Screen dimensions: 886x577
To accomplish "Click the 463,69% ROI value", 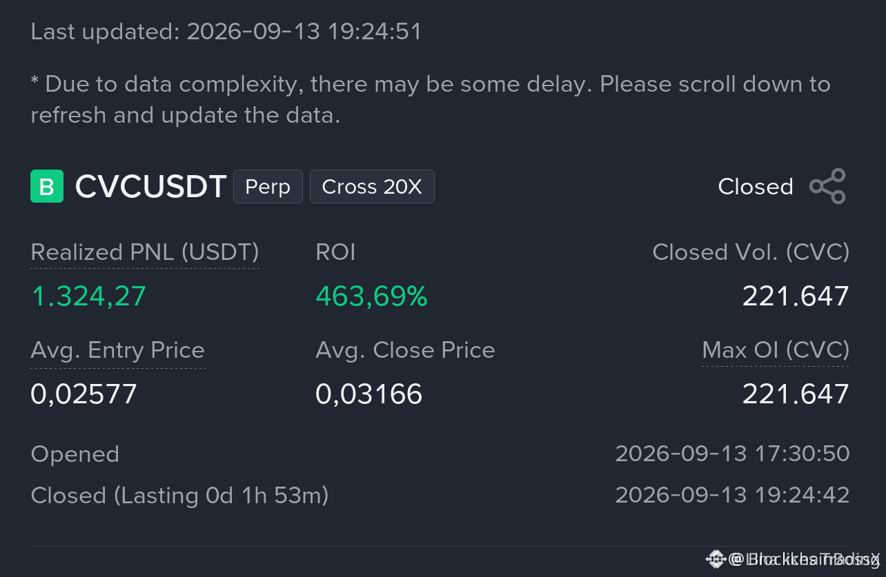I will [371, 296].
